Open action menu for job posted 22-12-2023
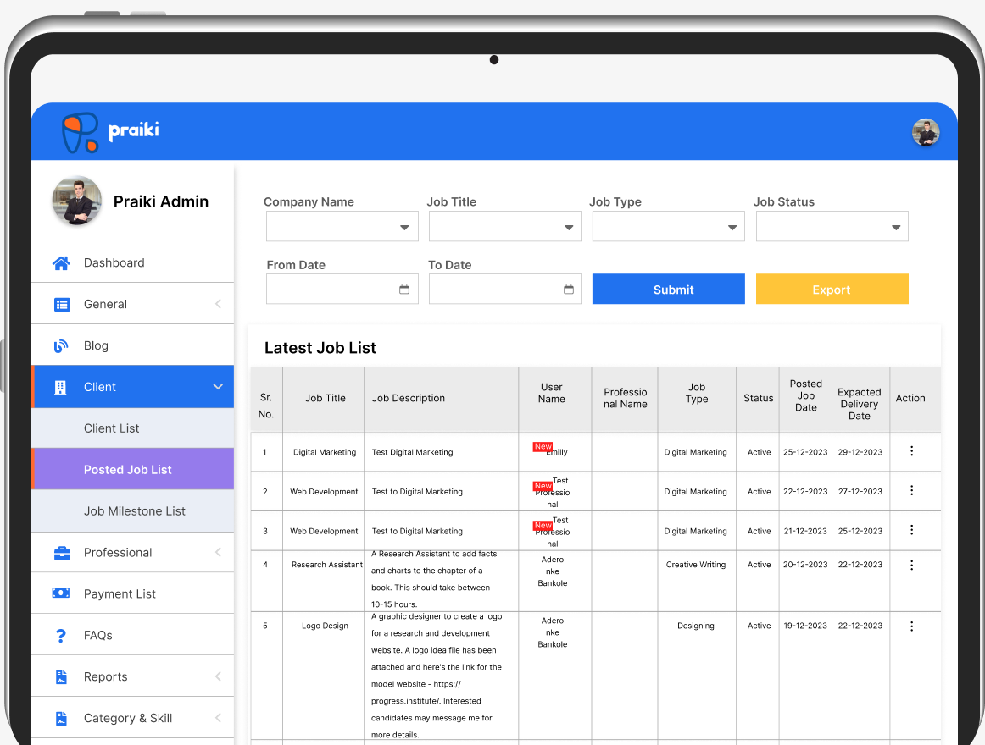The image size is (985, 745). pos(911,491)
